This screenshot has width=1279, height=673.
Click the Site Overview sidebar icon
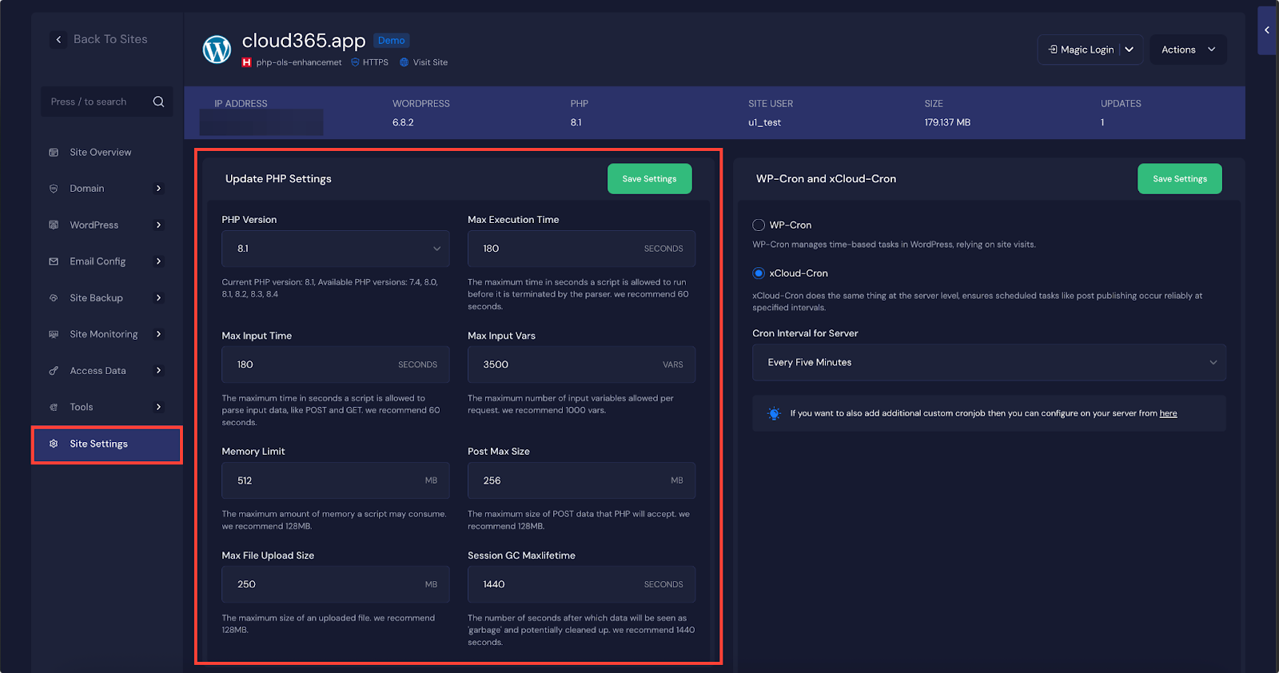[54, 153]
